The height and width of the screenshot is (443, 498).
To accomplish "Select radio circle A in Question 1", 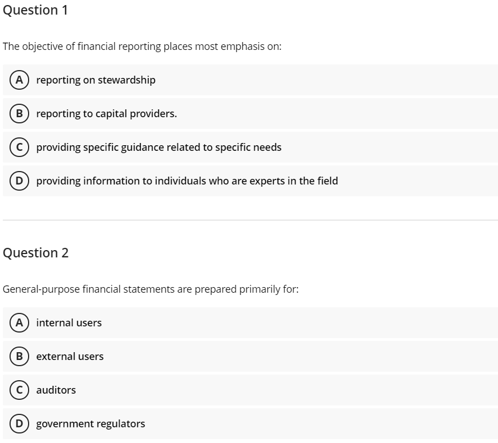I will click(x=19, y=80).
